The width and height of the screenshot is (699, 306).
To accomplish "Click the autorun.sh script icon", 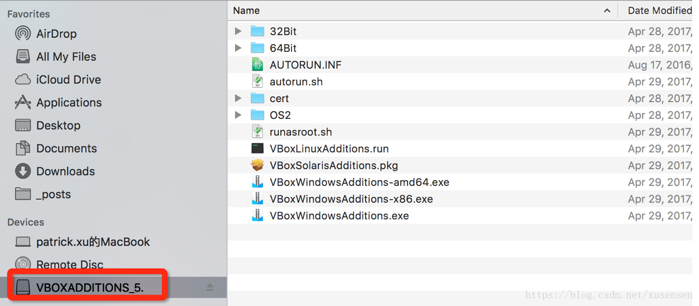I will [x=257, y=82].
